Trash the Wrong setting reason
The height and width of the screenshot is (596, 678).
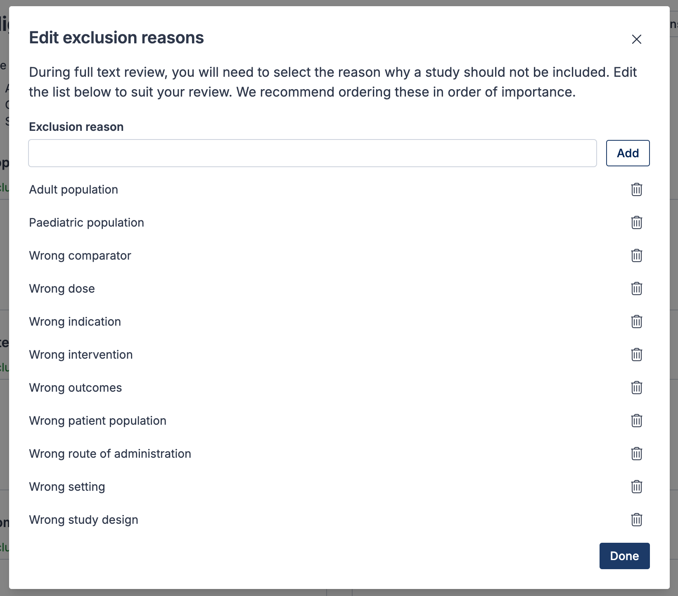[x=636, y=487]
